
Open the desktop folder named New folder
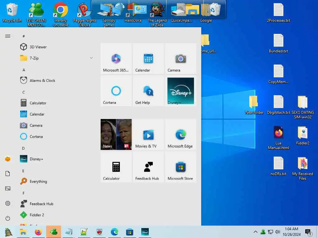(x=254, y=105)
